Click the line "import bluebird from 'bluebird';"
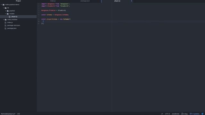This screenshot has height=115, width=205. click(55, 6)
